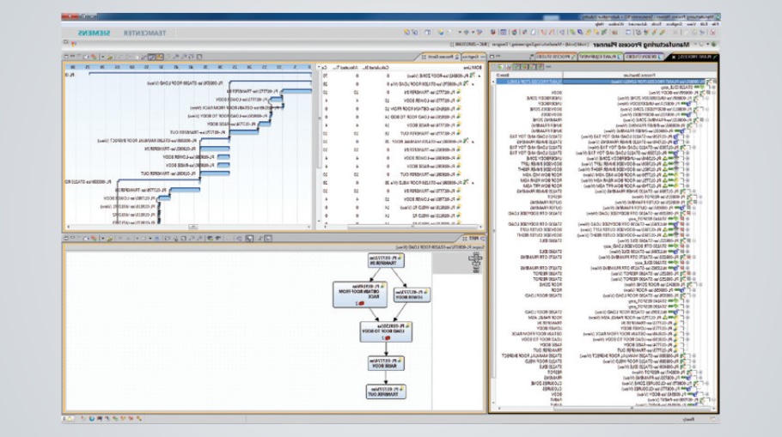Click the Process Structure column header

638,75
